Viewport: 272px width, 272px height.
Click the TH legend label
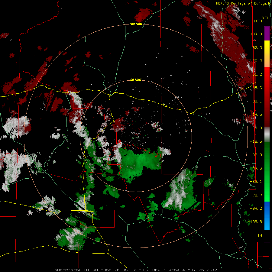[x=260, y=235]
